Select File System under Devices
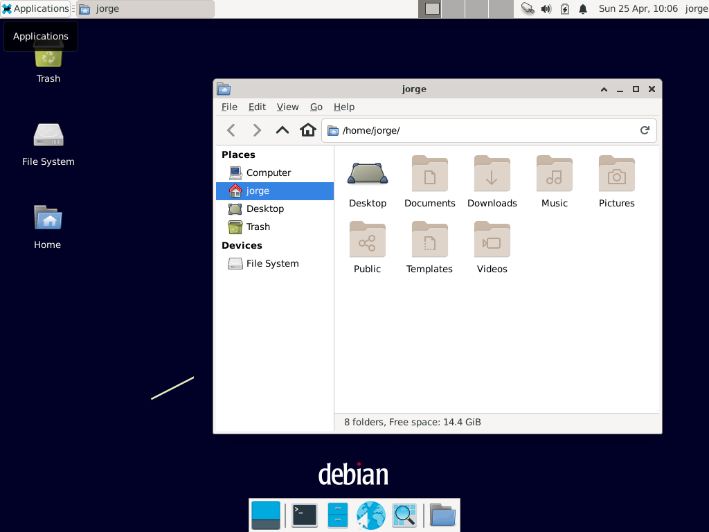Screen dimensions: 709x532 pyautogui.click(x=273, y=263)
